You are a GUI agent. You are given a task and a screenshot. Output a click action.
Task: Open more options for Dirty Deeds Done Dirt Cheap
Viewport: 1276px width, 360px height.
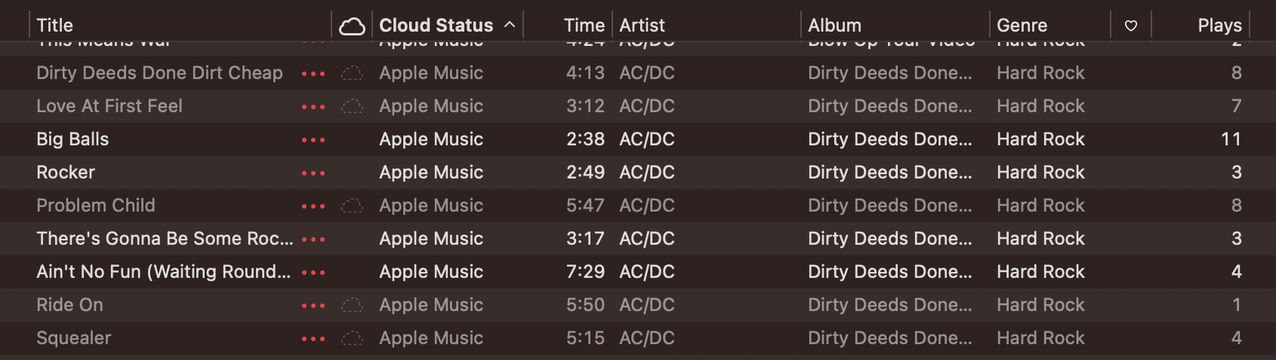coord(313,74)
